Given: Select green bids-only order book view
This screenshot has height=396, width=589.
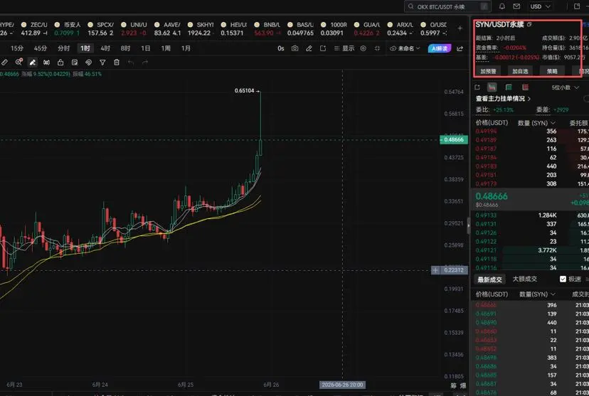Looking at the screenshot, I should [509, 87].
